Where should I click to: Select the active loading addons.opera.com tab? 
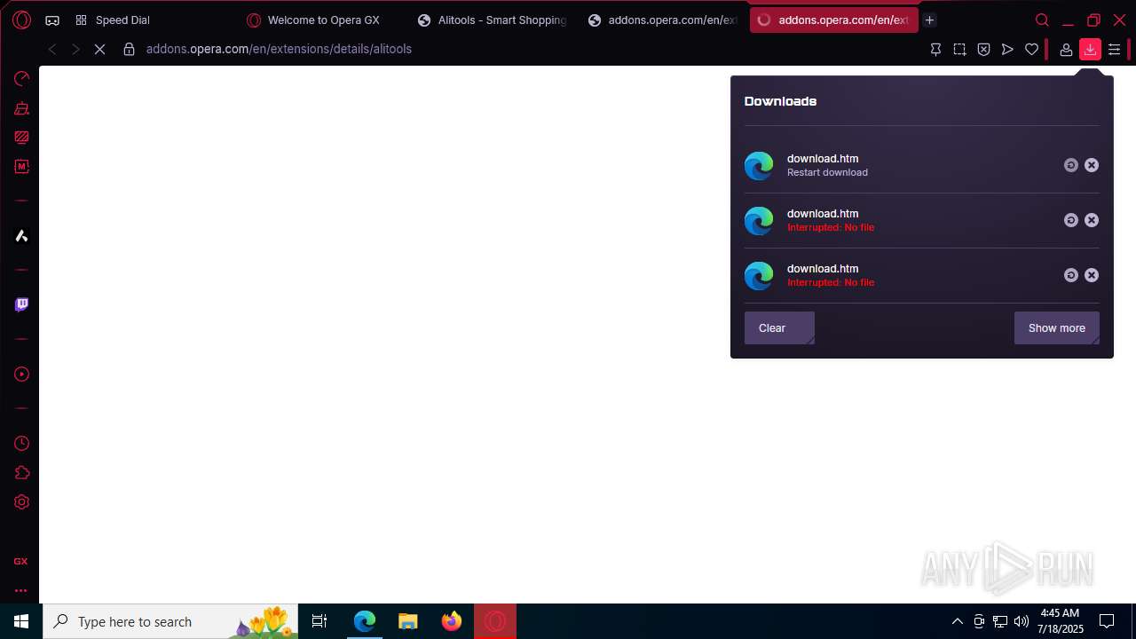(833, 20)
